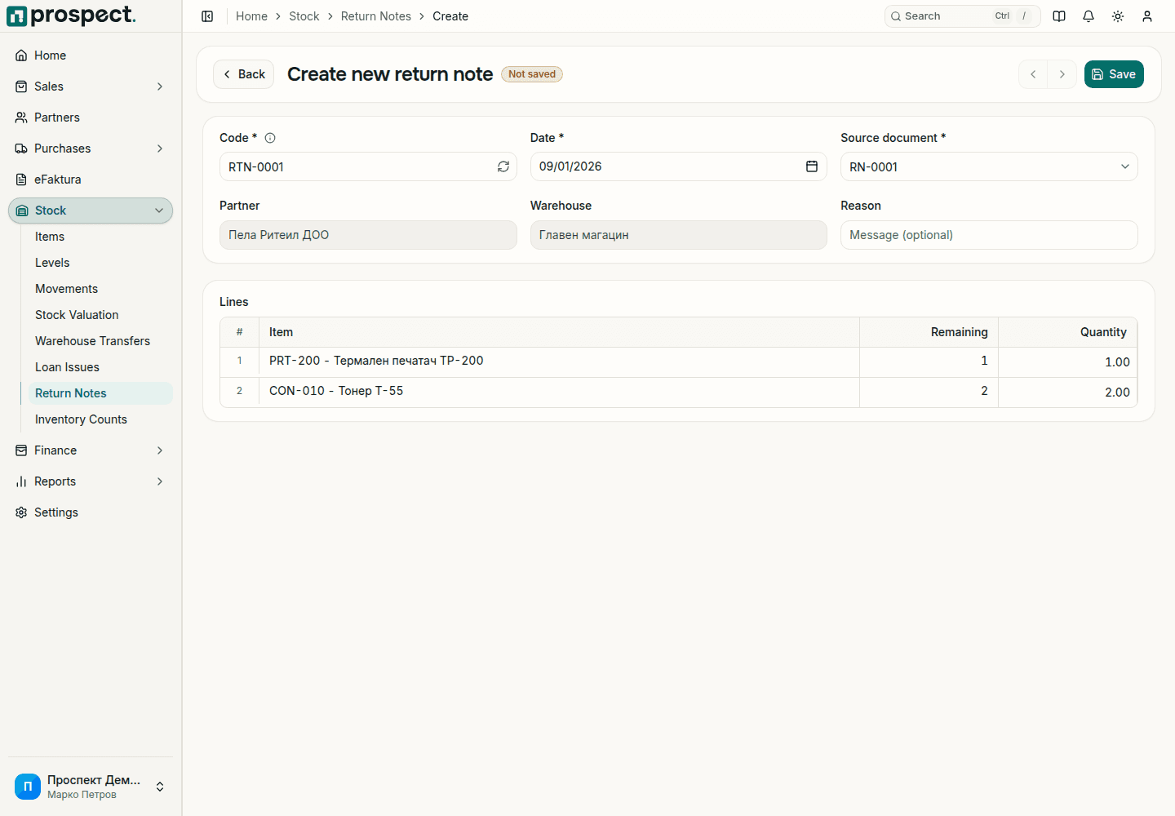
Task: Expand the Purchases menu chevron
Action: coord(160,149)
